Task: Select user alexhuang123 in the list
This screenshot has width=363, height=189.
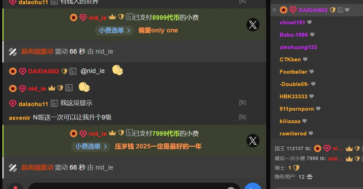Action: click(x=298, y=47)
